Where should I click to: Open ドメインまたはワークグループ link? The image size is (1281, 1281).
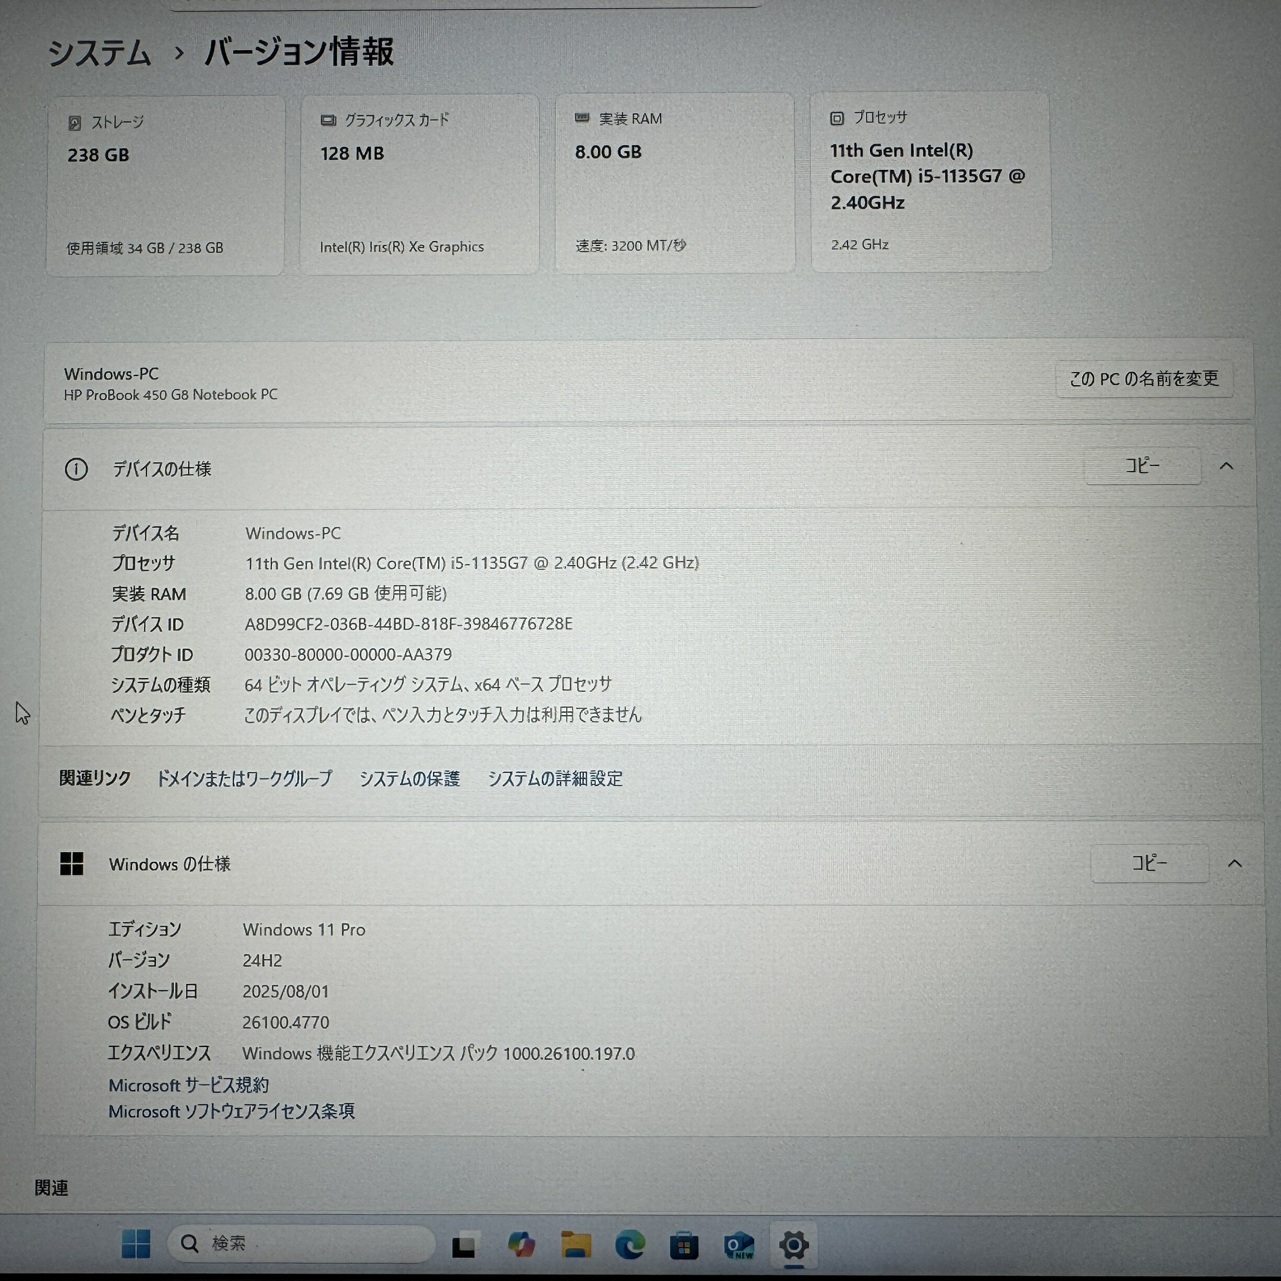[244, 779]
